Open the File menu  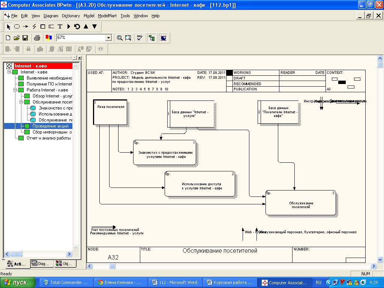pos(14,16)
